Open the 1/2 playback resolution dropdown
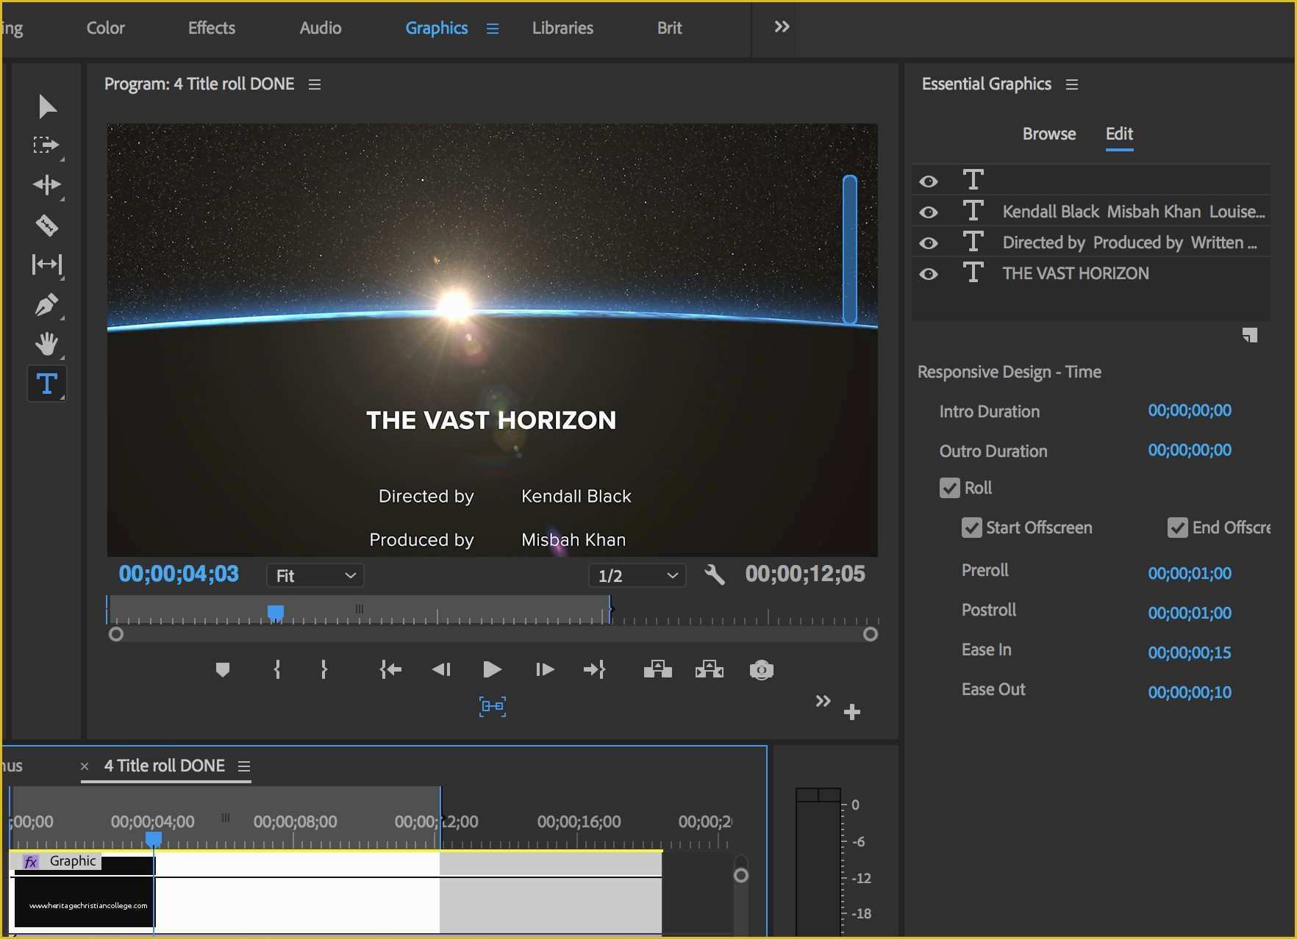Image resolution: width=1297 pixels, height=939 pixels. 637,575
